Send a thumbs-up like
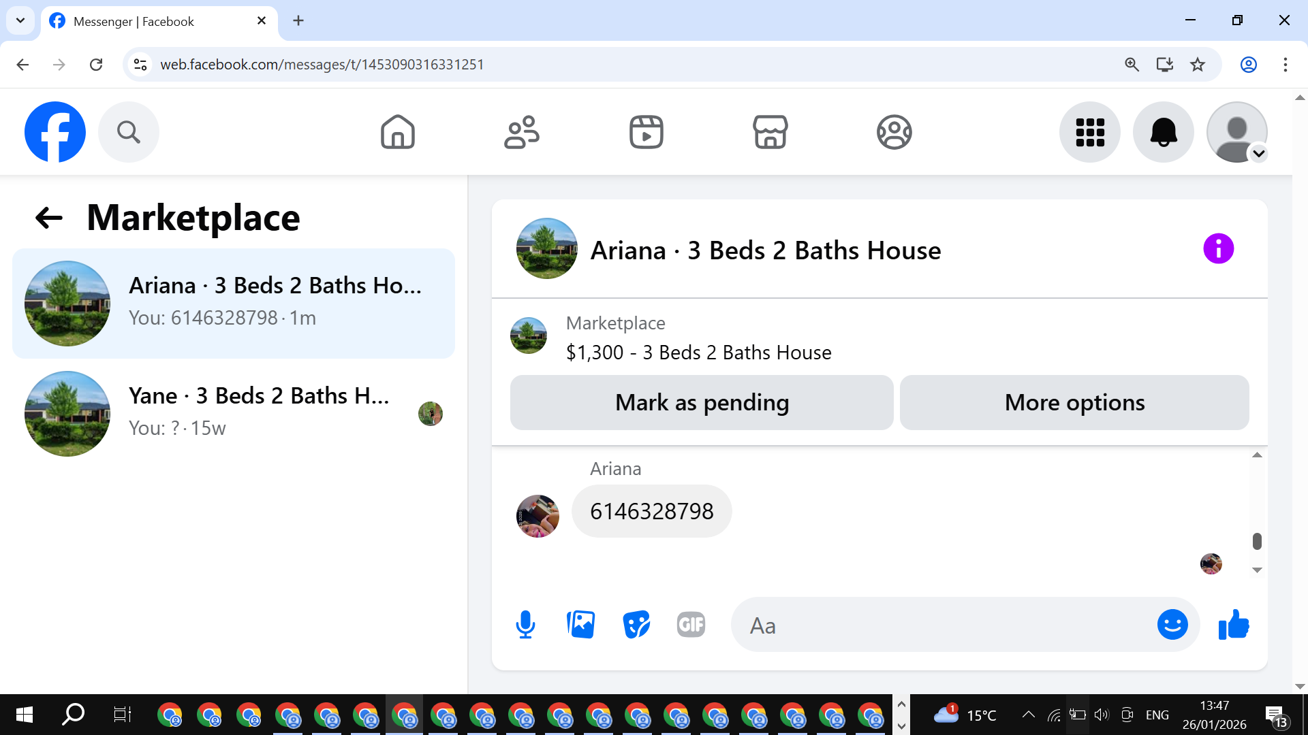Screen dimensions: 1308x735 (1234, 625)
